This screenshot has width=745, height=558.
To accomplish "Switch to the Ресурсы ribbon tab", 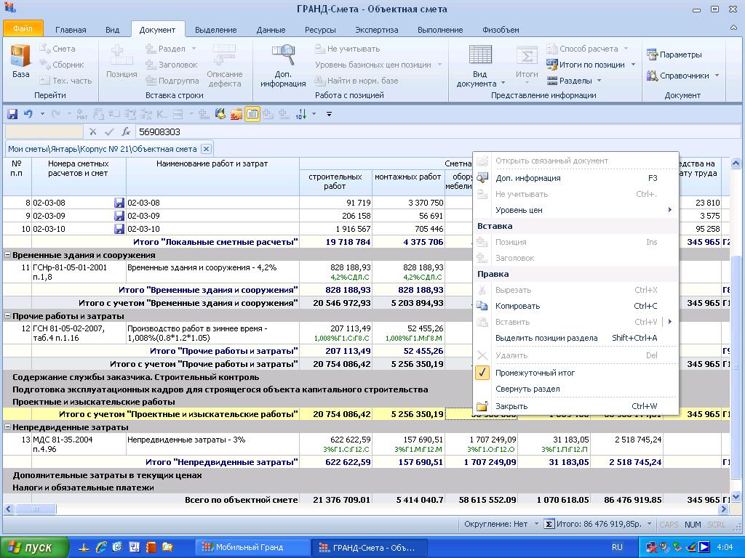I will click(x=320, y=30).
